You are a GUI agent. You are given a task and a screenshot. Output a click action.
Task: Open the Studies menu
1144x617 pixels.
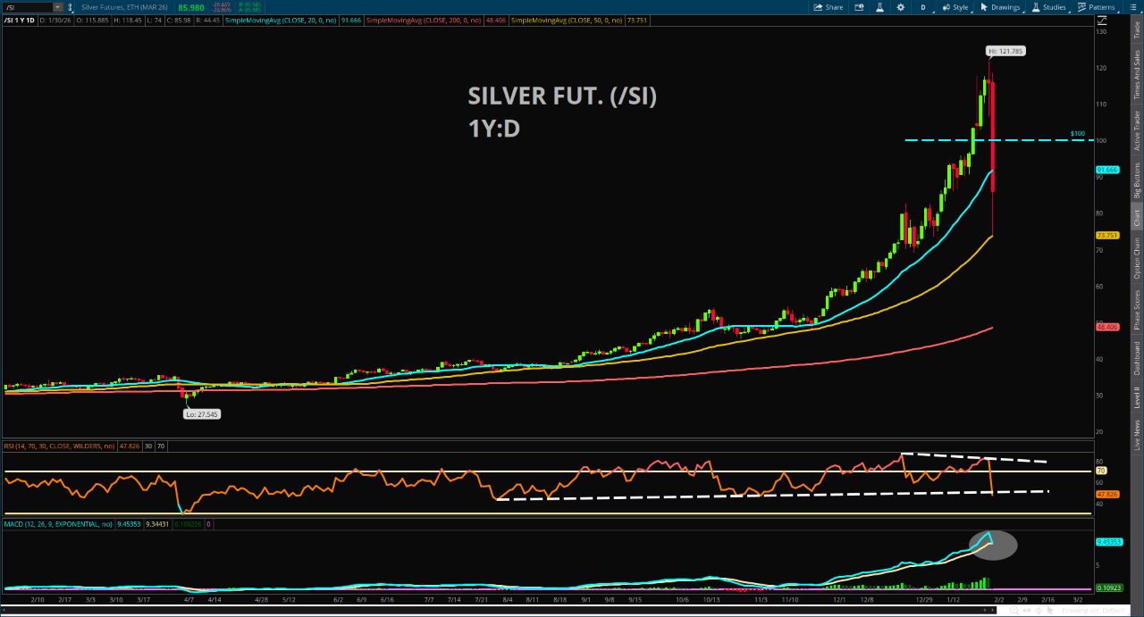pos(1048,7)
